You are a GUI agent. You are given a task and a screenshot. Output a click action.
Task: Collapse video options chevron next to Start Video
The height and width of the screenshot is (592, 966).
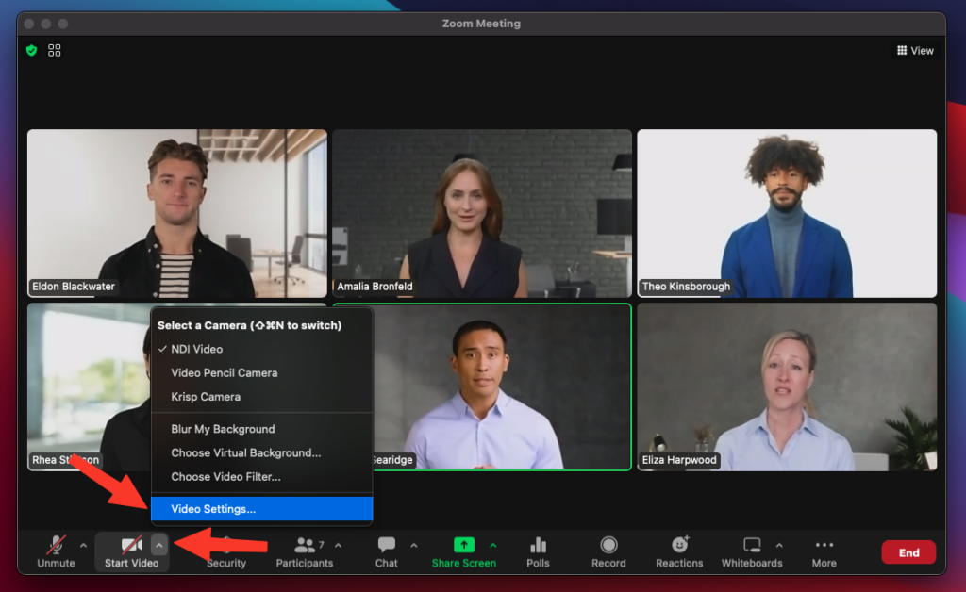tap(158, 545)
